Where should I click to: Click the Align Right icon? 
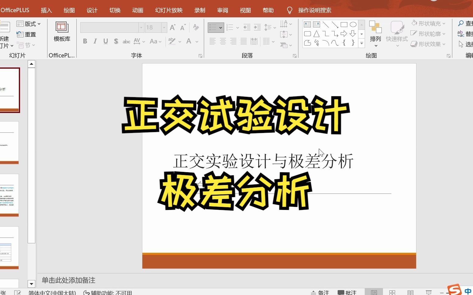233,41
